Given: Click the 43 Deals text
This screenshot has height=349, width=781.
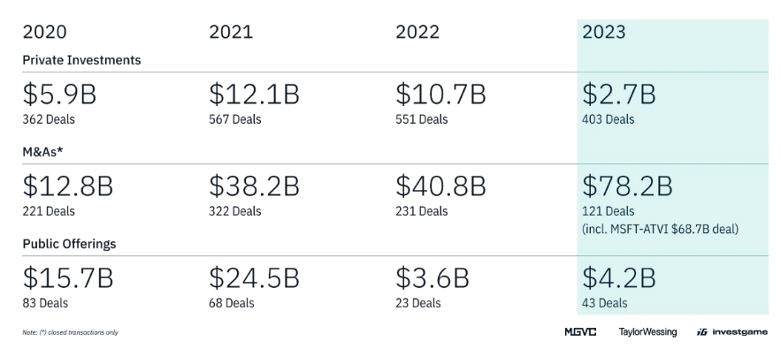Looking at the screenshot, I should tap(605, 303).
